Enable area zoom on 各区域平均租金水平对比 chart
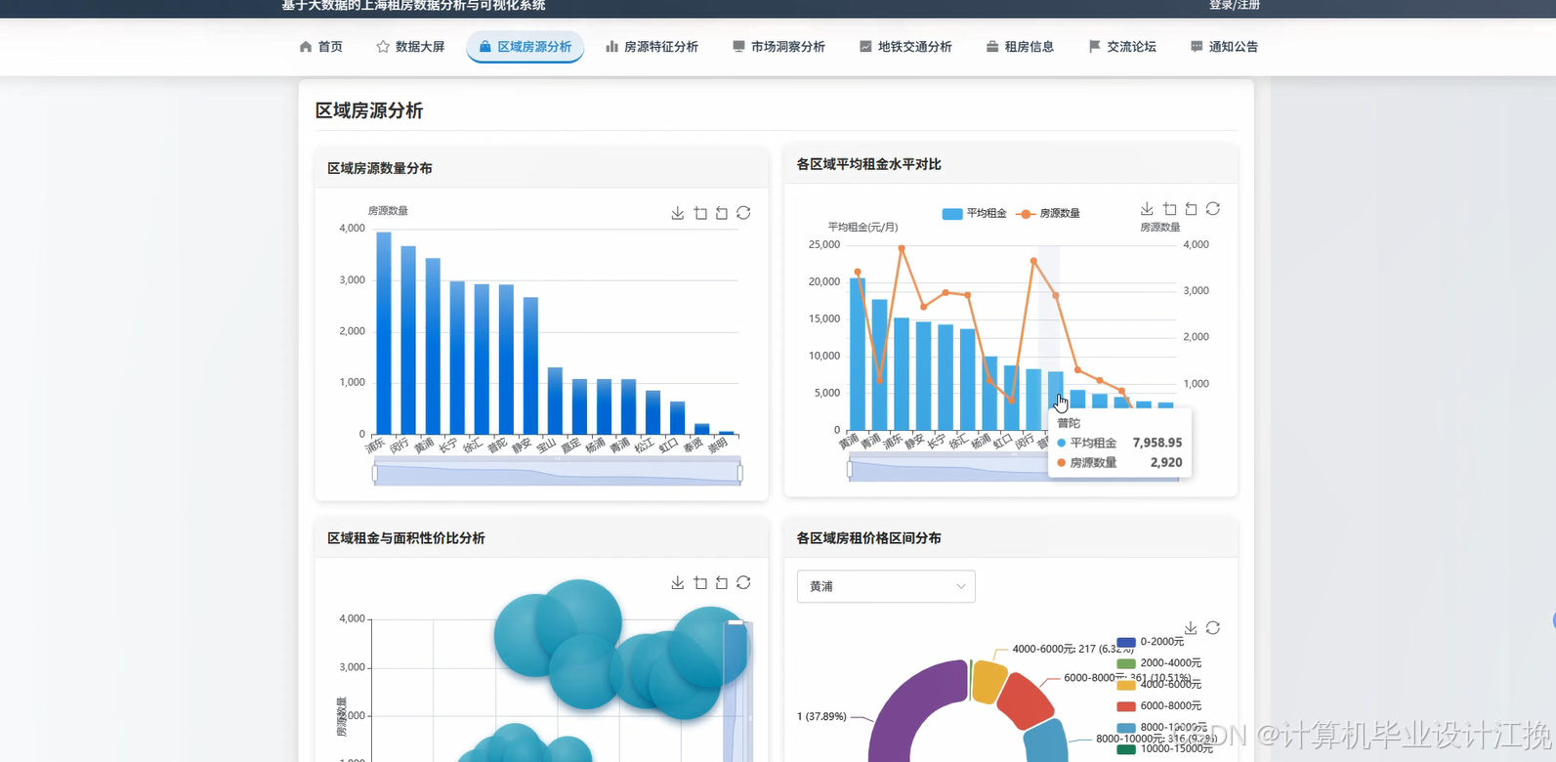 (1170, 209)
